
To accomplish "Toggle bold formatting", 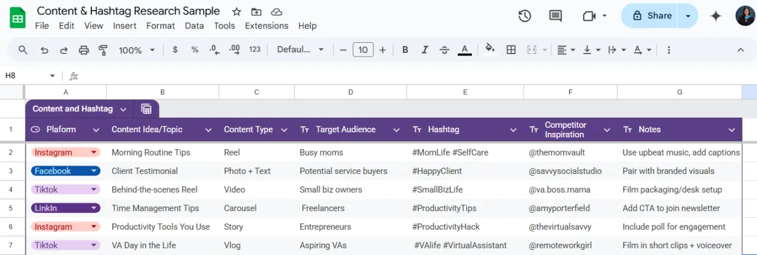I will [405, 50].
